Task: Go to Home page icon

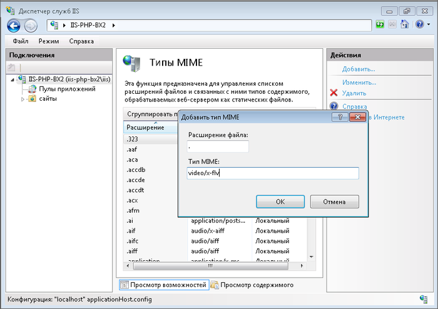Action: click(404, 24)
